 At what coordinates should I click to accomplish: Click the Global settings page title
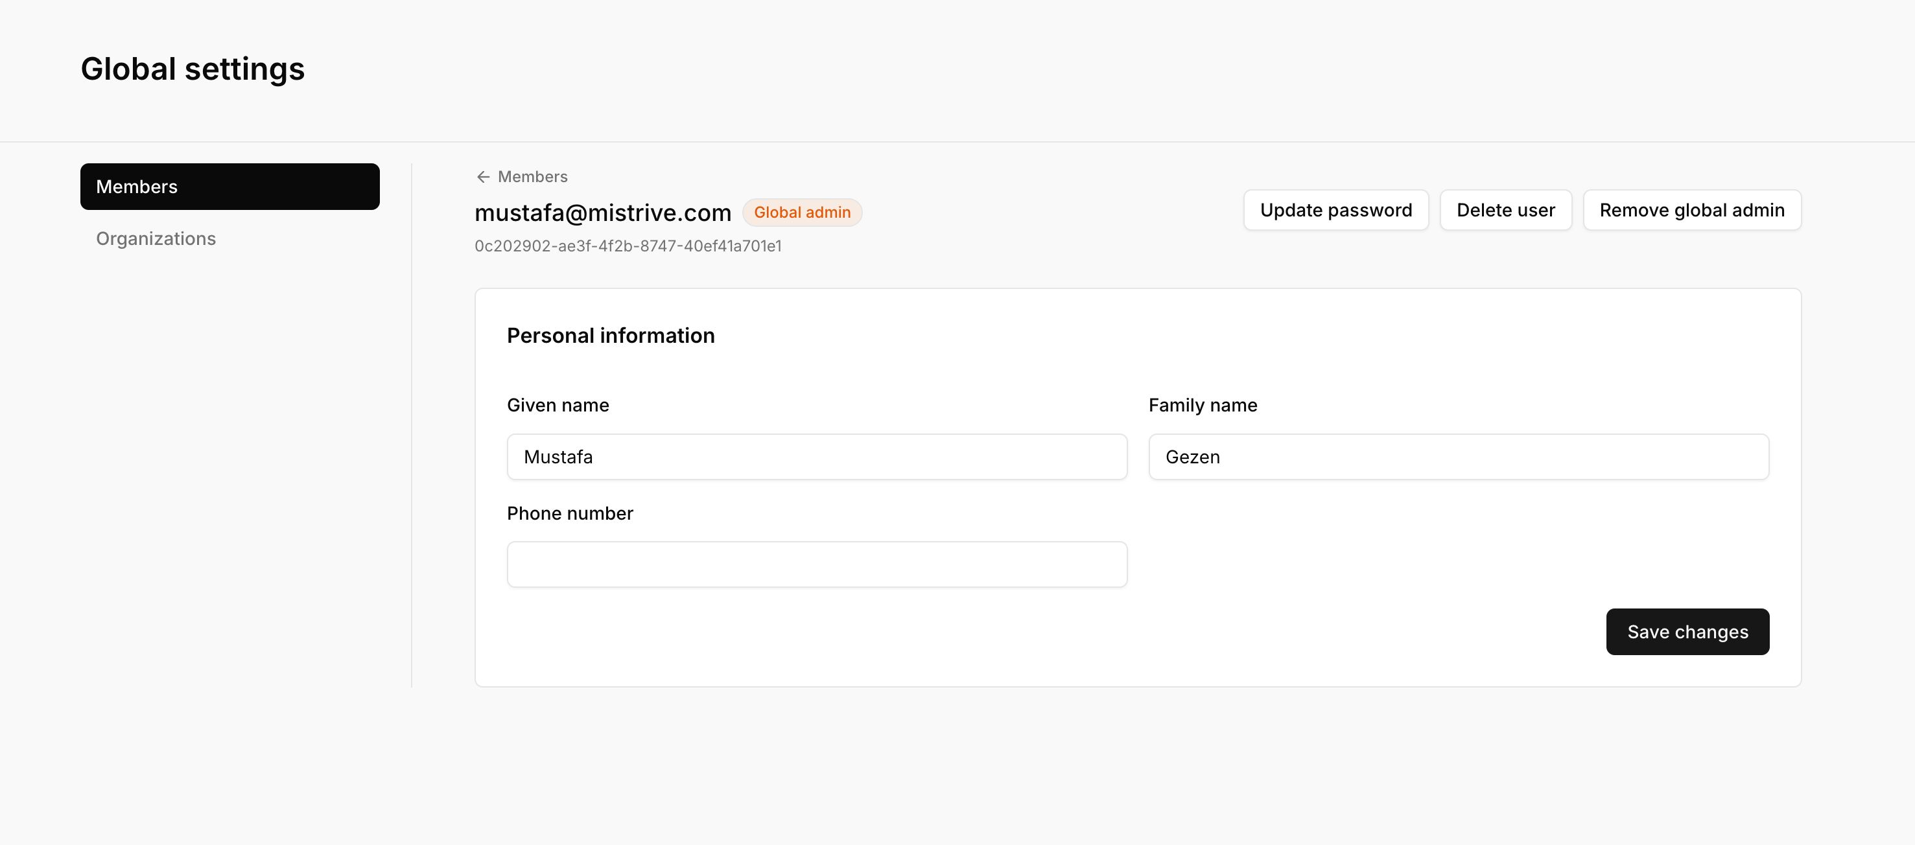click(193, 69)
